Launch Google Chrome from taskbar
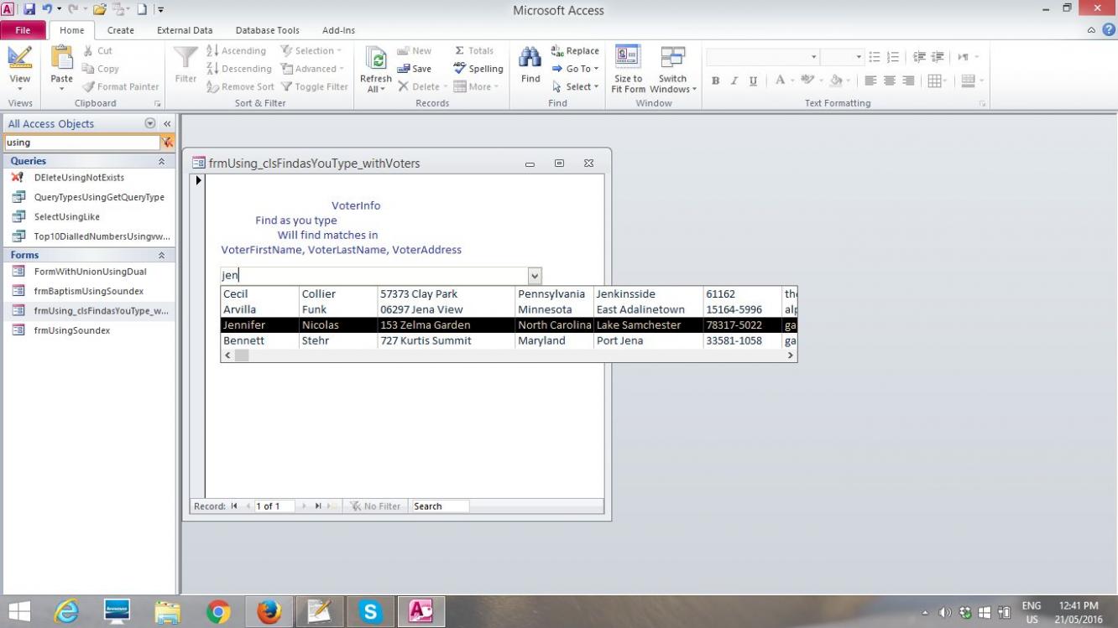1118x628 pixels. tap(218, 611)
